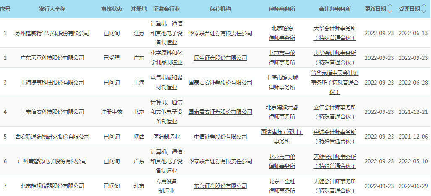Sort 受理日期 column ascending with up arrow

(x=424, y=6)
